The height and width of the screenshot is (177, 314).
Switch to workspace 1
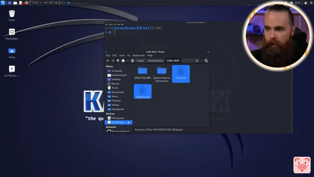pyautogui.click(x=40, y=3)
